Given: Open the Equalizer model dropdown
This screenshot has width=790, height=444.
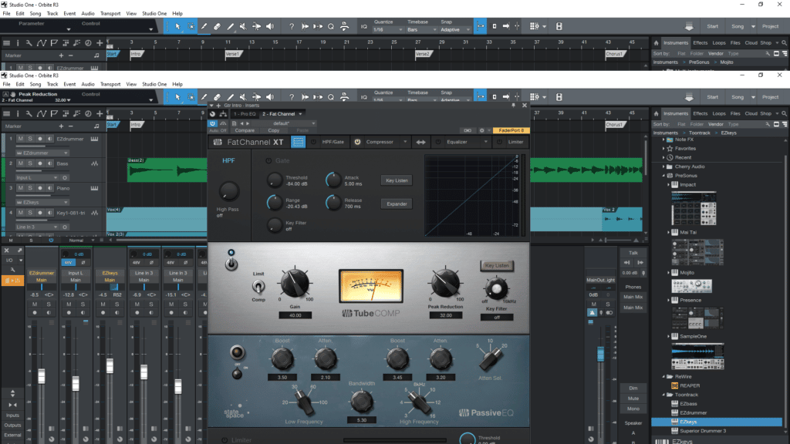Looking at the screenshot, I should tap(485, 142).
